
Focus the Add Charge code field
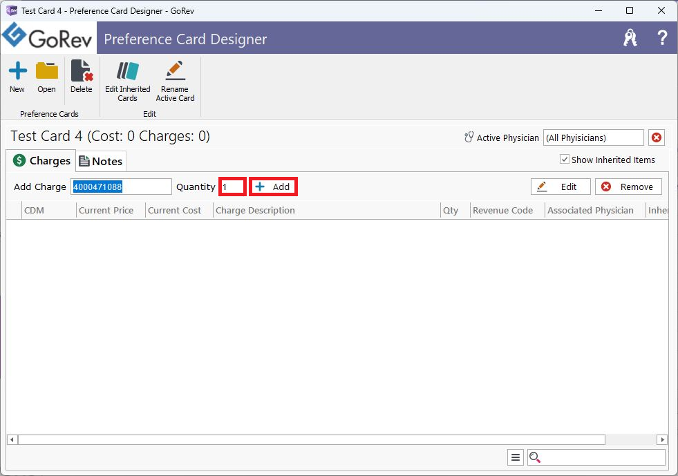pyautogui.click(x=121, y=187)
